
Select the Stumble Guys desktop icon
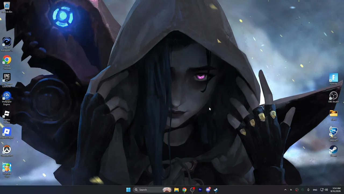pyautogui.click(x=7, y=170)
